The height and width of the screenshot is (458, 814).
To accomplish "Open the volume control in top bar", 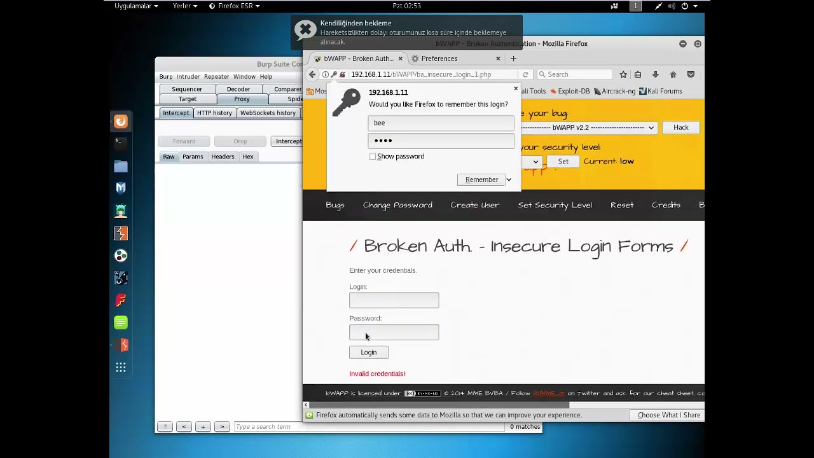I will [672, 6].
